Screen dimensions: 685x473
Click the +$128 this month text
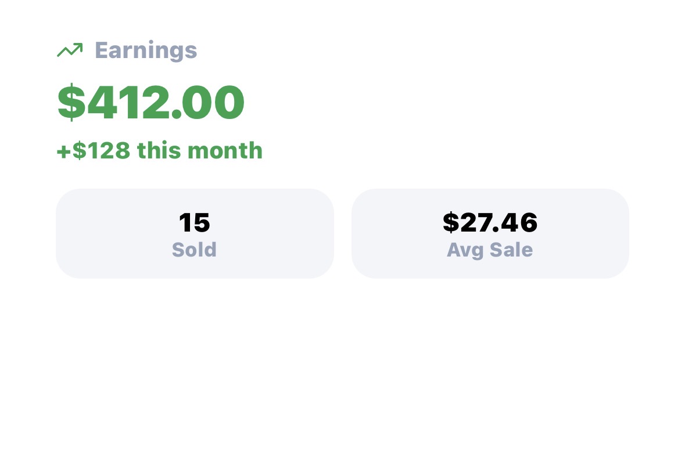pos(160,151)
